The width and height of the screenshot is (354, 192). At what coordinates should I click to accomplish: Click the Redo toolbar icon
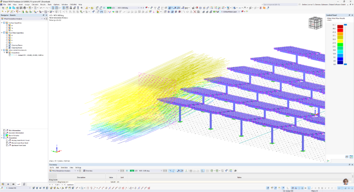46,8
